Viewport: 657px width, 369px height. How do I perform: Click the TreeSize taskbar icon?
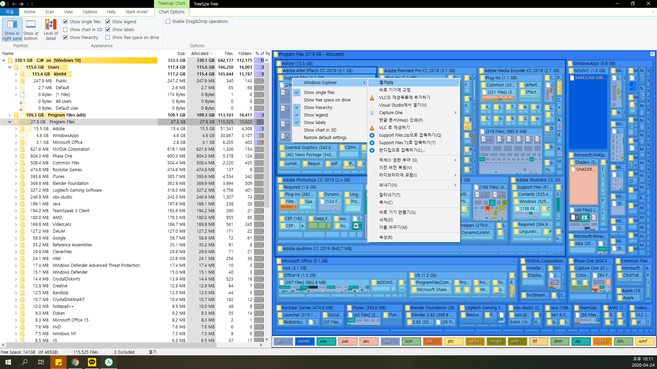108,362
